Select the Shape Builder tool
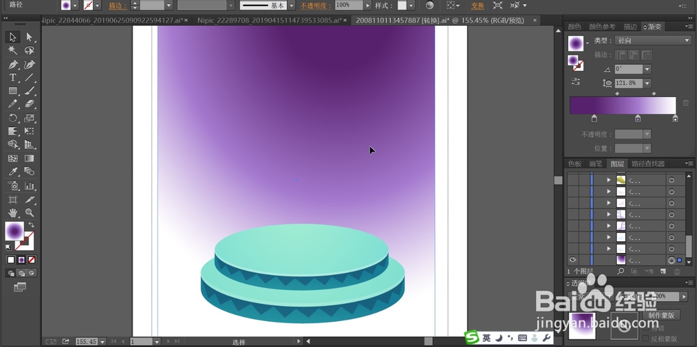The image size is (697, 347). 13,144
